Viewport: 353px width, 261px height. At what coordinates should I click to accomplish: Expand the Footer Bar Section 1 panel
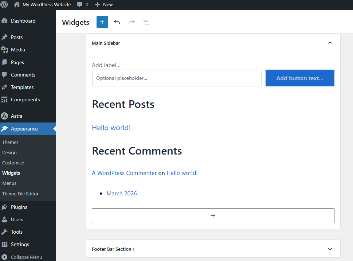pyautogui.click(x=330, y=249)
